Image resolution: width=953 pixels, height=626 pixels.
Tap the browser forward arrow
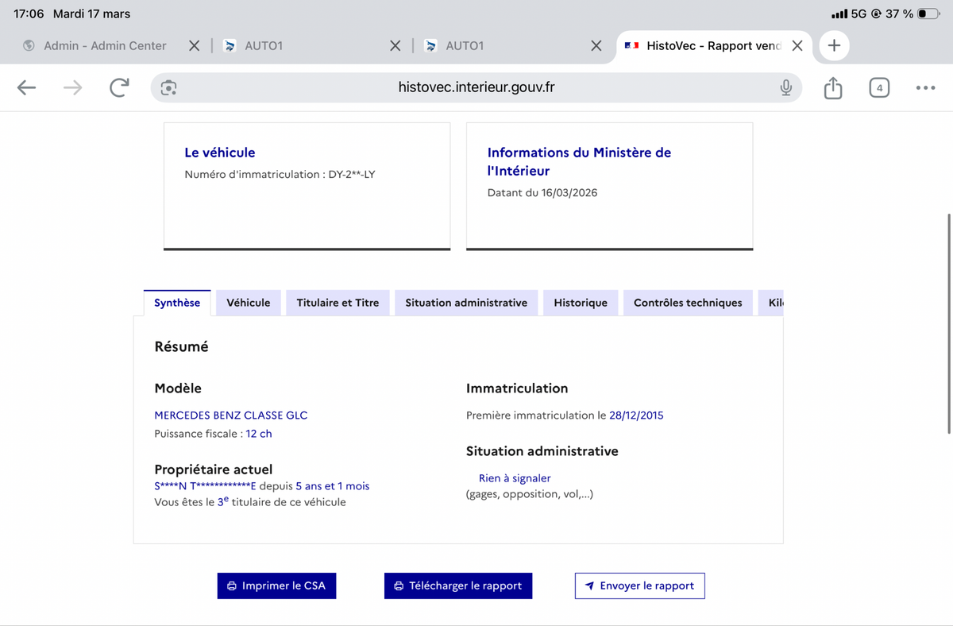tap(72, 87)
